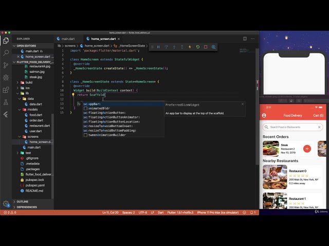Viewport: 329px width, 246px height.
Task: Select tweenAnimationBuilder suggestion
Action: [123, 135]
